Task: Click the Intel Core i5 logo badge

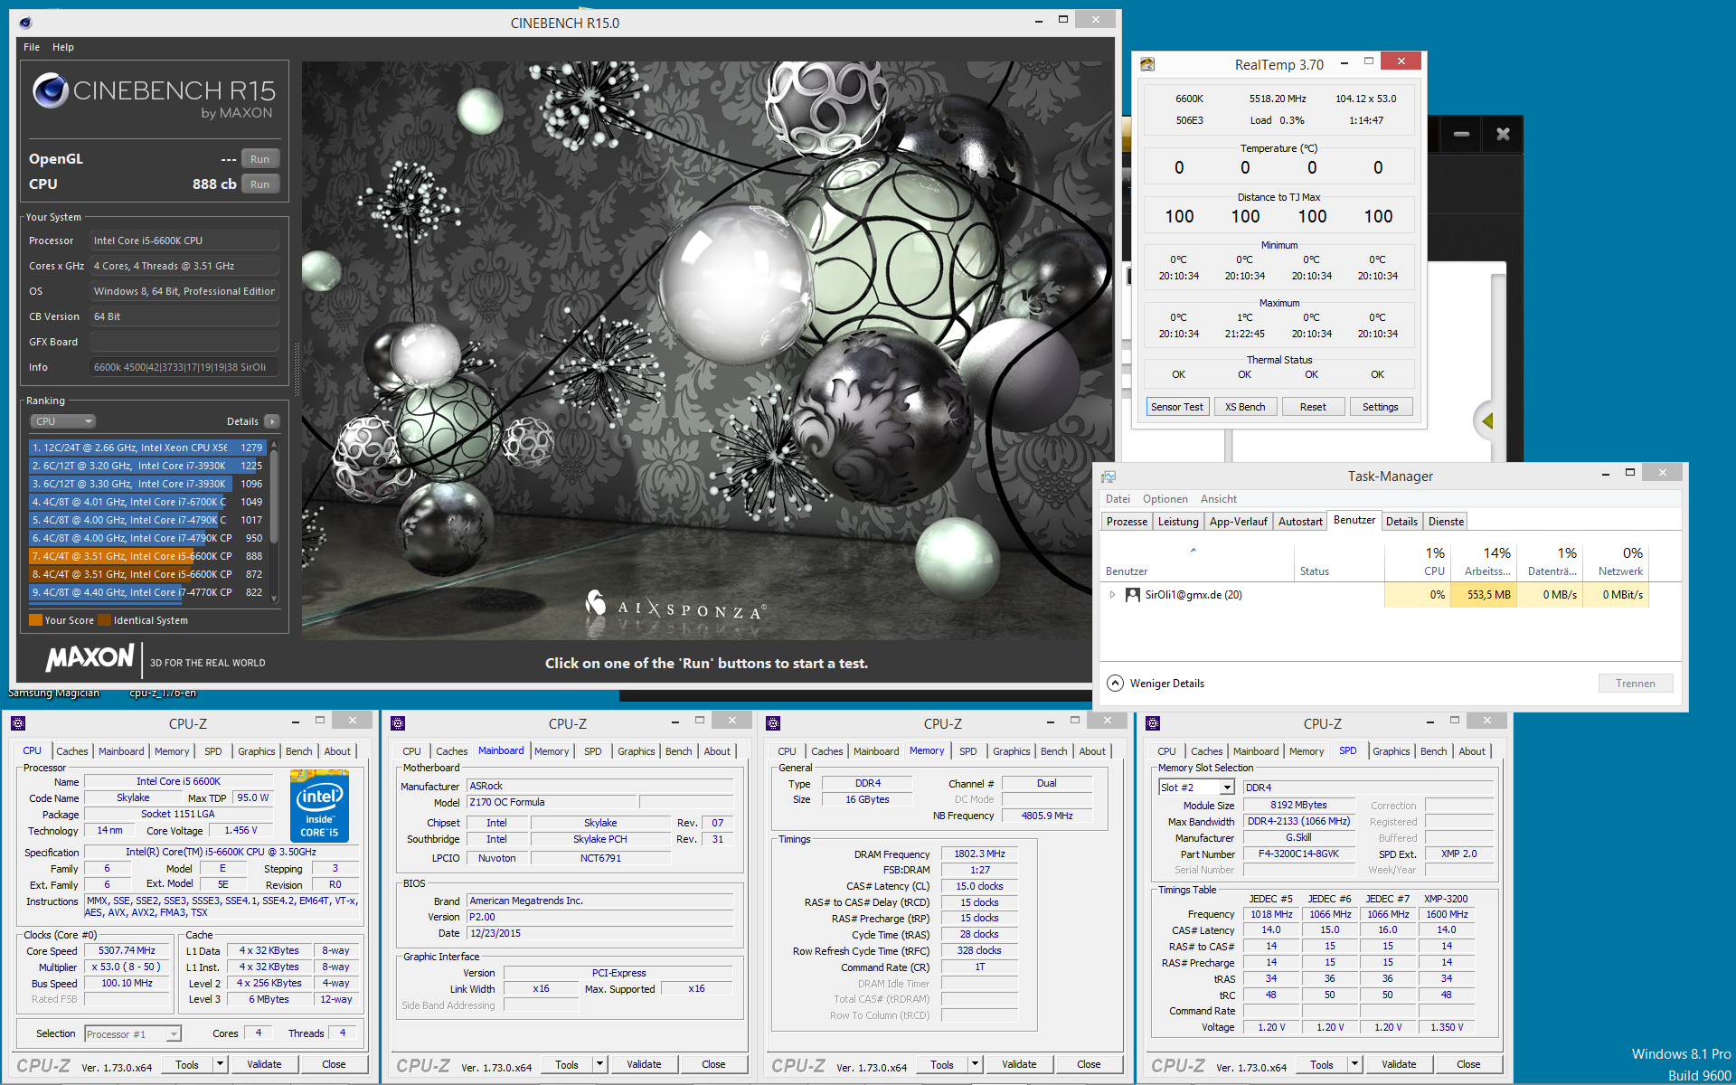Action: [x=319, y=806]
